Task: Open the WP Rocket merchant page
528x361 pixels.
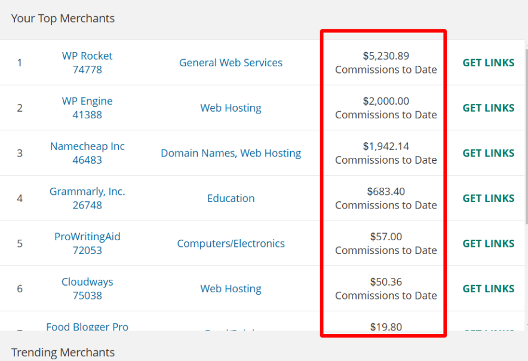Action: (x=87, y=56)
